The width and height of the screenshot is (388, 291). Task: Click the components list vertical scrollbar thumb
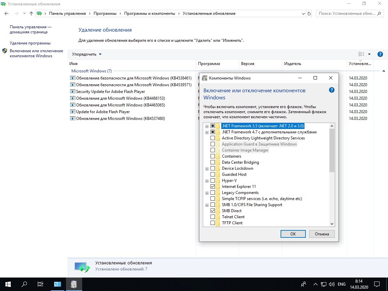[x=332, y=151]
